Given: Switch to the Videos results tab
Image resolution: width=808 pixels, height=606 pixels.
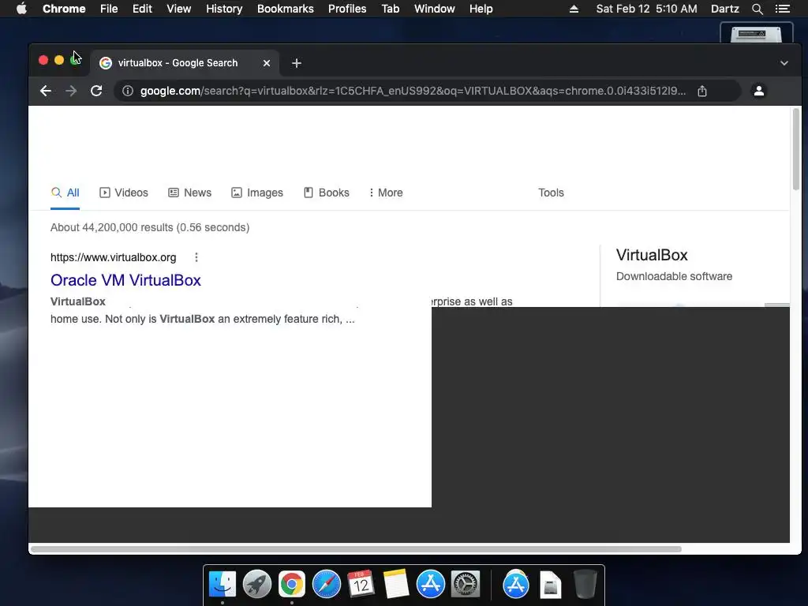Looking at the screenshot, I should pyautogui.click(x=124, y=193).
